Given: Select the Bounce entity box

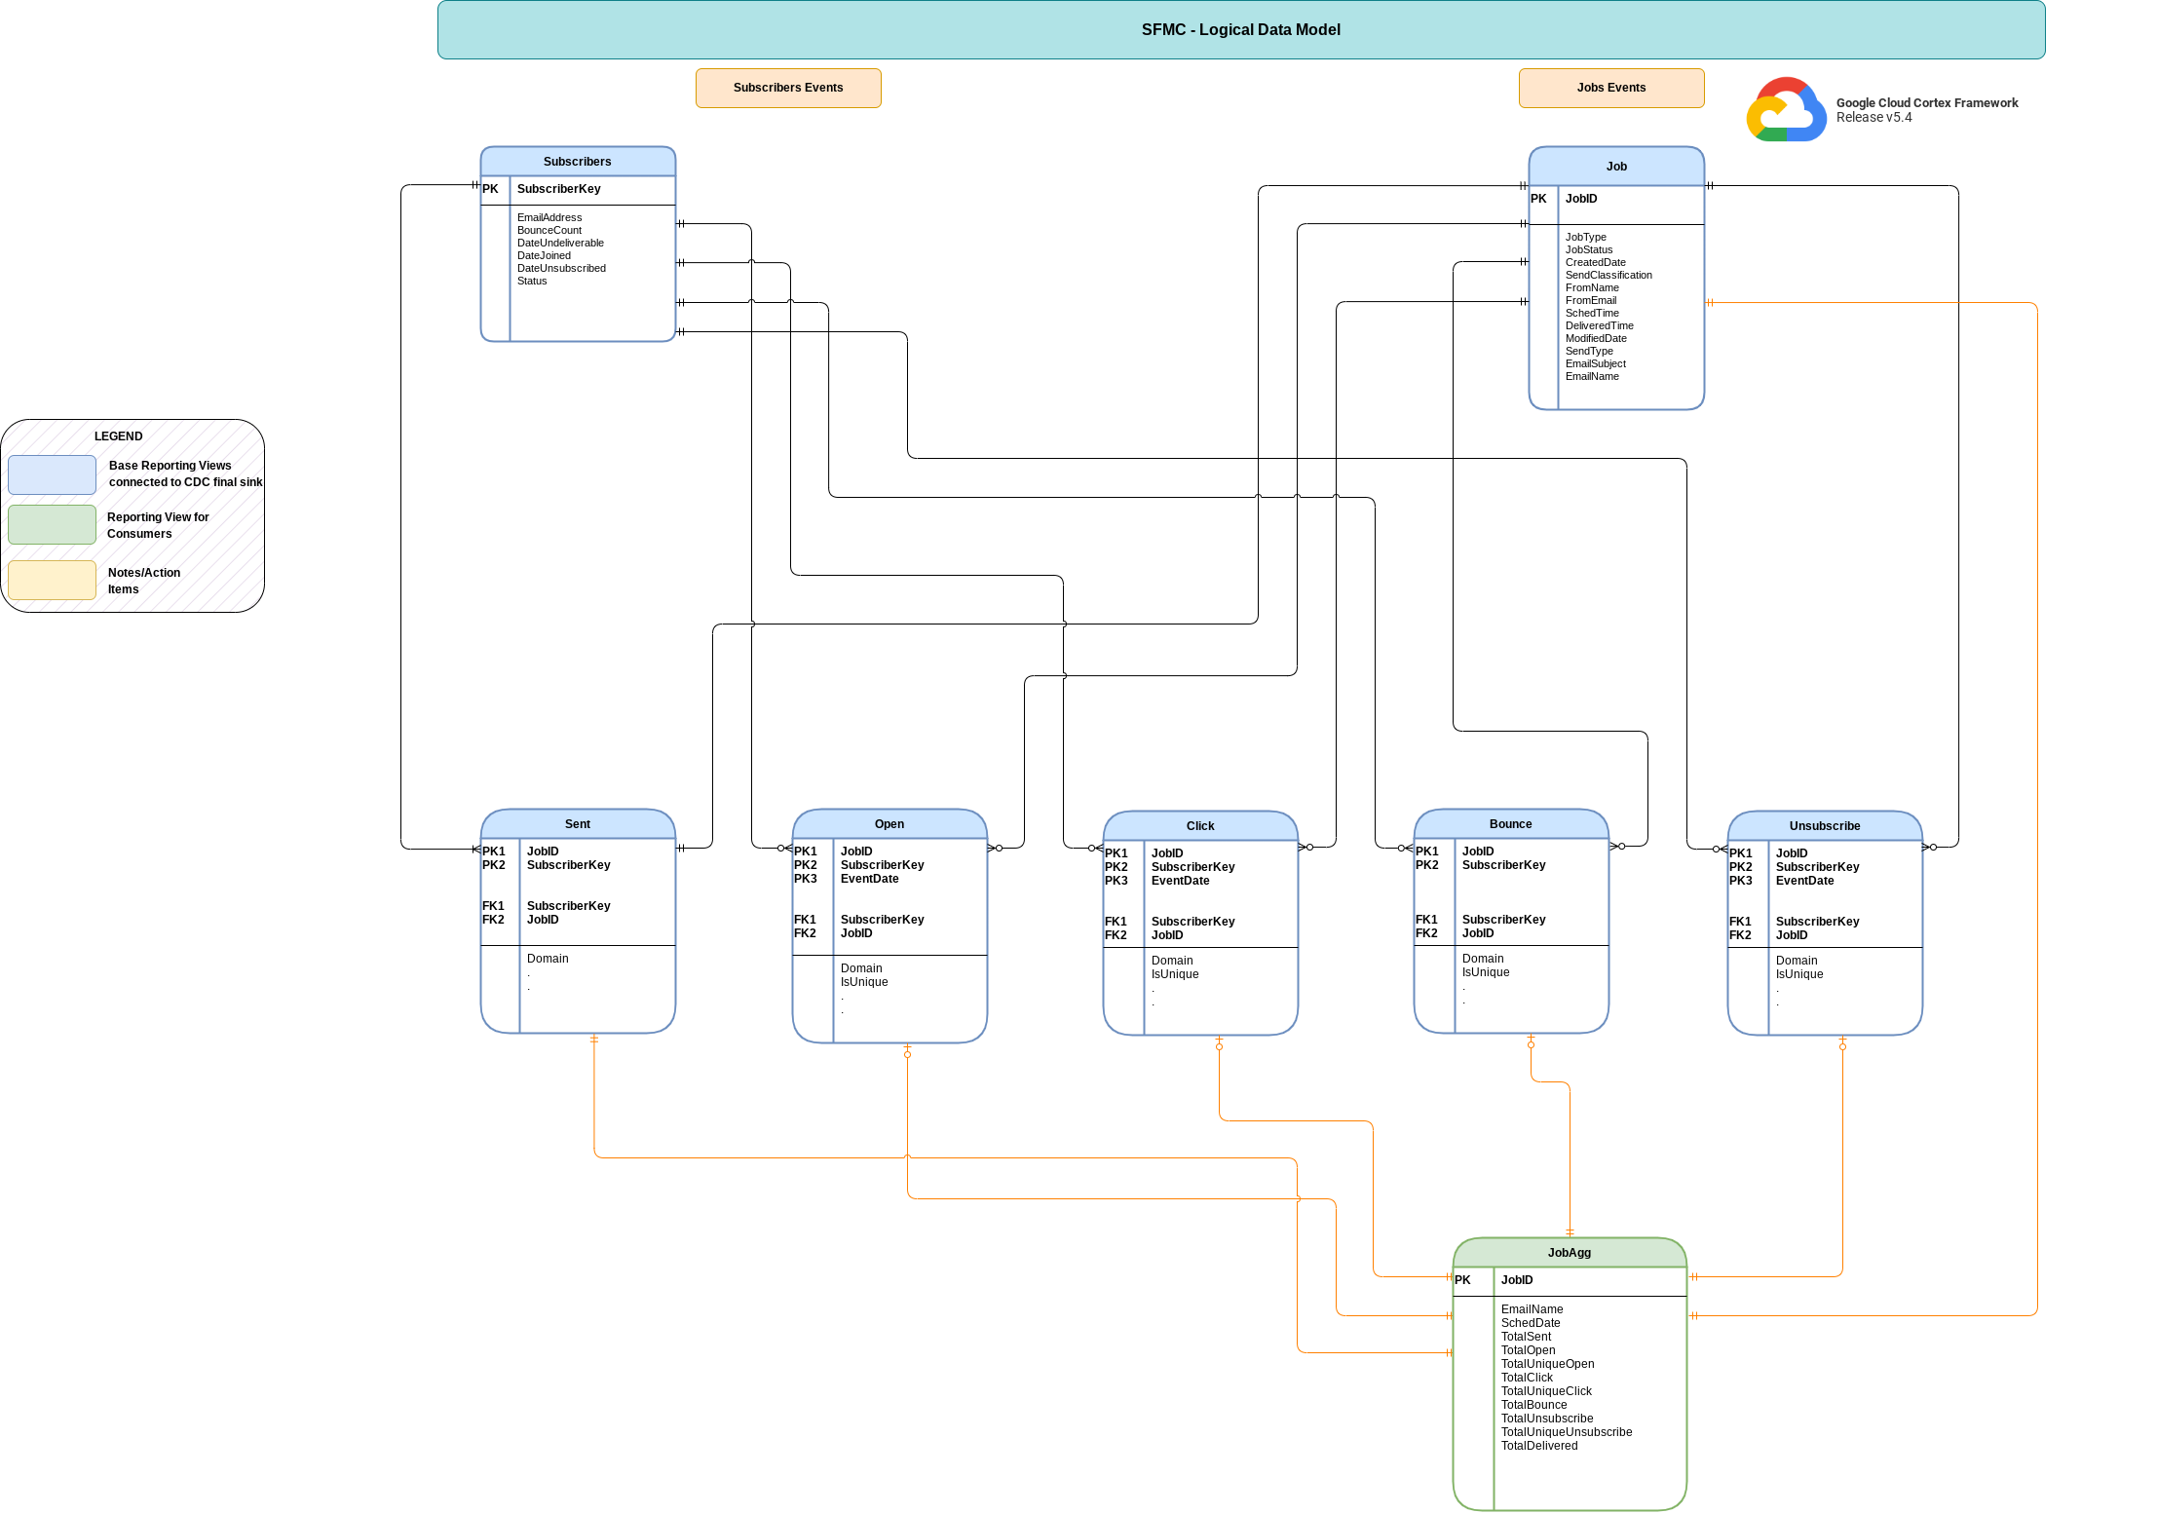Looking at the screenshot, I should [x=1510, y=921].
